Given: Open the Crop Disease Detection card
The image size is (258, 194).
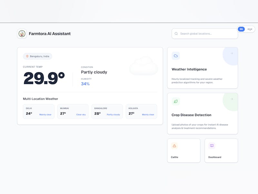Looking at the screenshot, I should [x=203, y=114].
